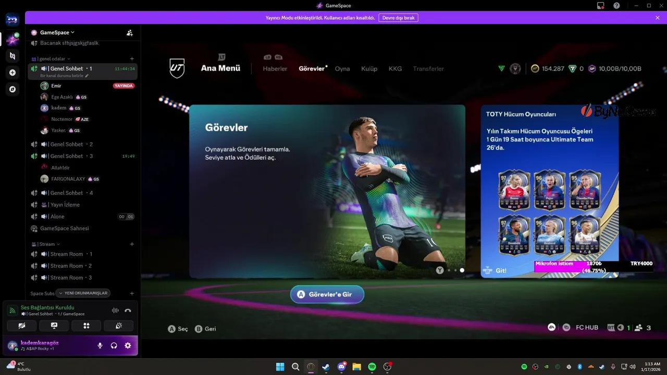
Task: Start an activity in voice channel
Action: click(87, 326)
